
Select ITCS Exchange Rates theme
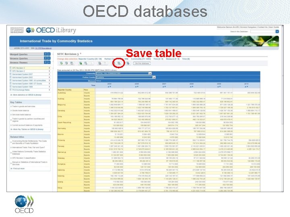pos(21,90)
